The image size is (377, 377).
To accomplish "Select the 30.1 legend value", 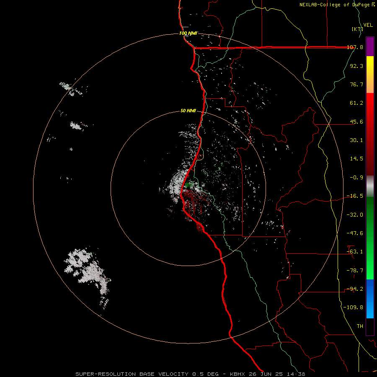I will [356, 140].
